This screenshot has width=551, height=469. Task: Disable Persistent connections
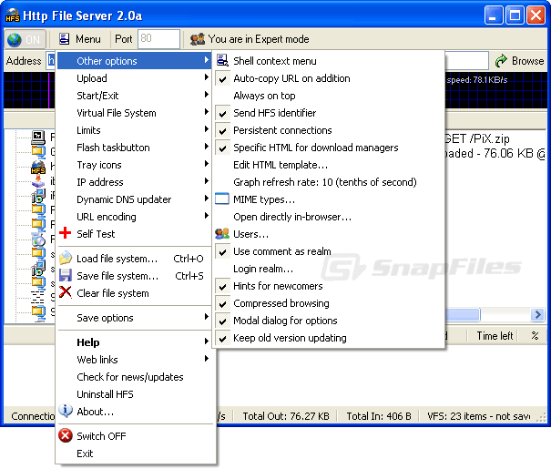[329, 130]
